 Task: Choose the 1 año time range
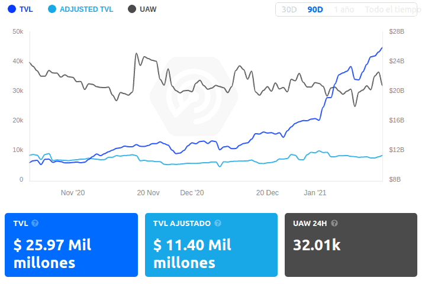[344, 9]
